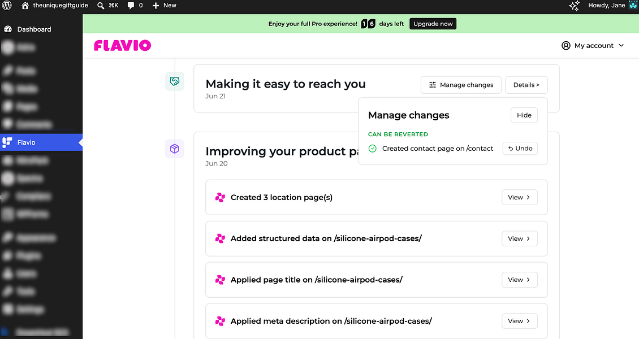Open the comments bubble icon

[x=131, y=6]
